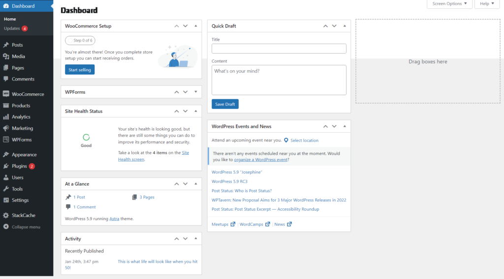
Task: Expand the WPForms panel
Action: pyautogui.click(x=196, y=92)
